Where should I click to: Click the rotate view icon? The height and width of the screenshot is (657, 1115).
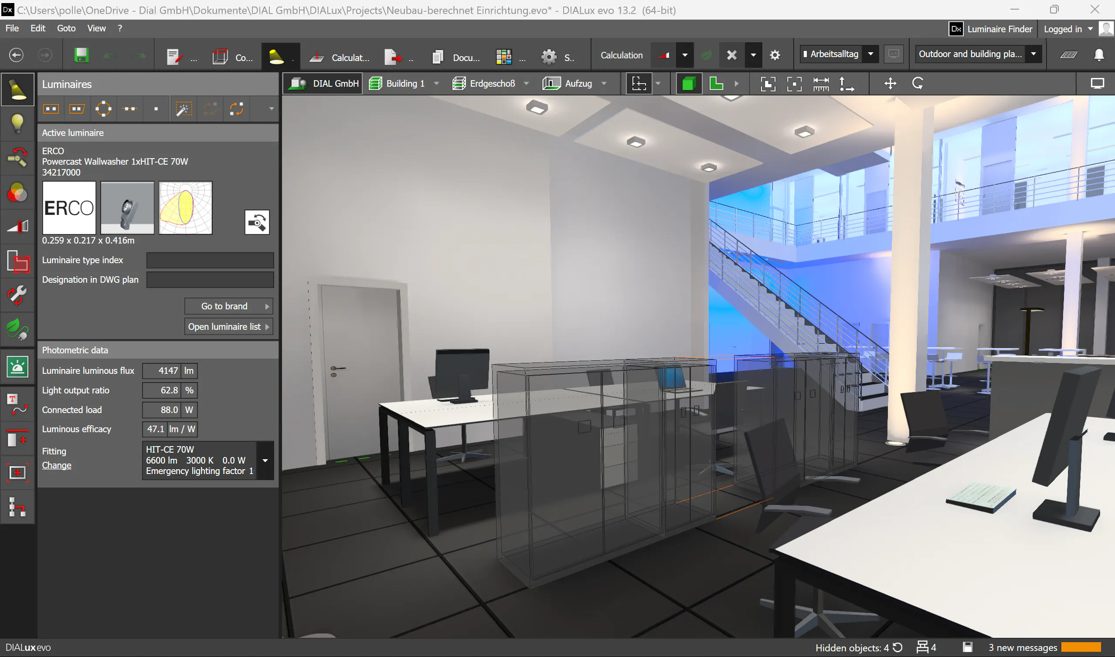pos(917,84)
